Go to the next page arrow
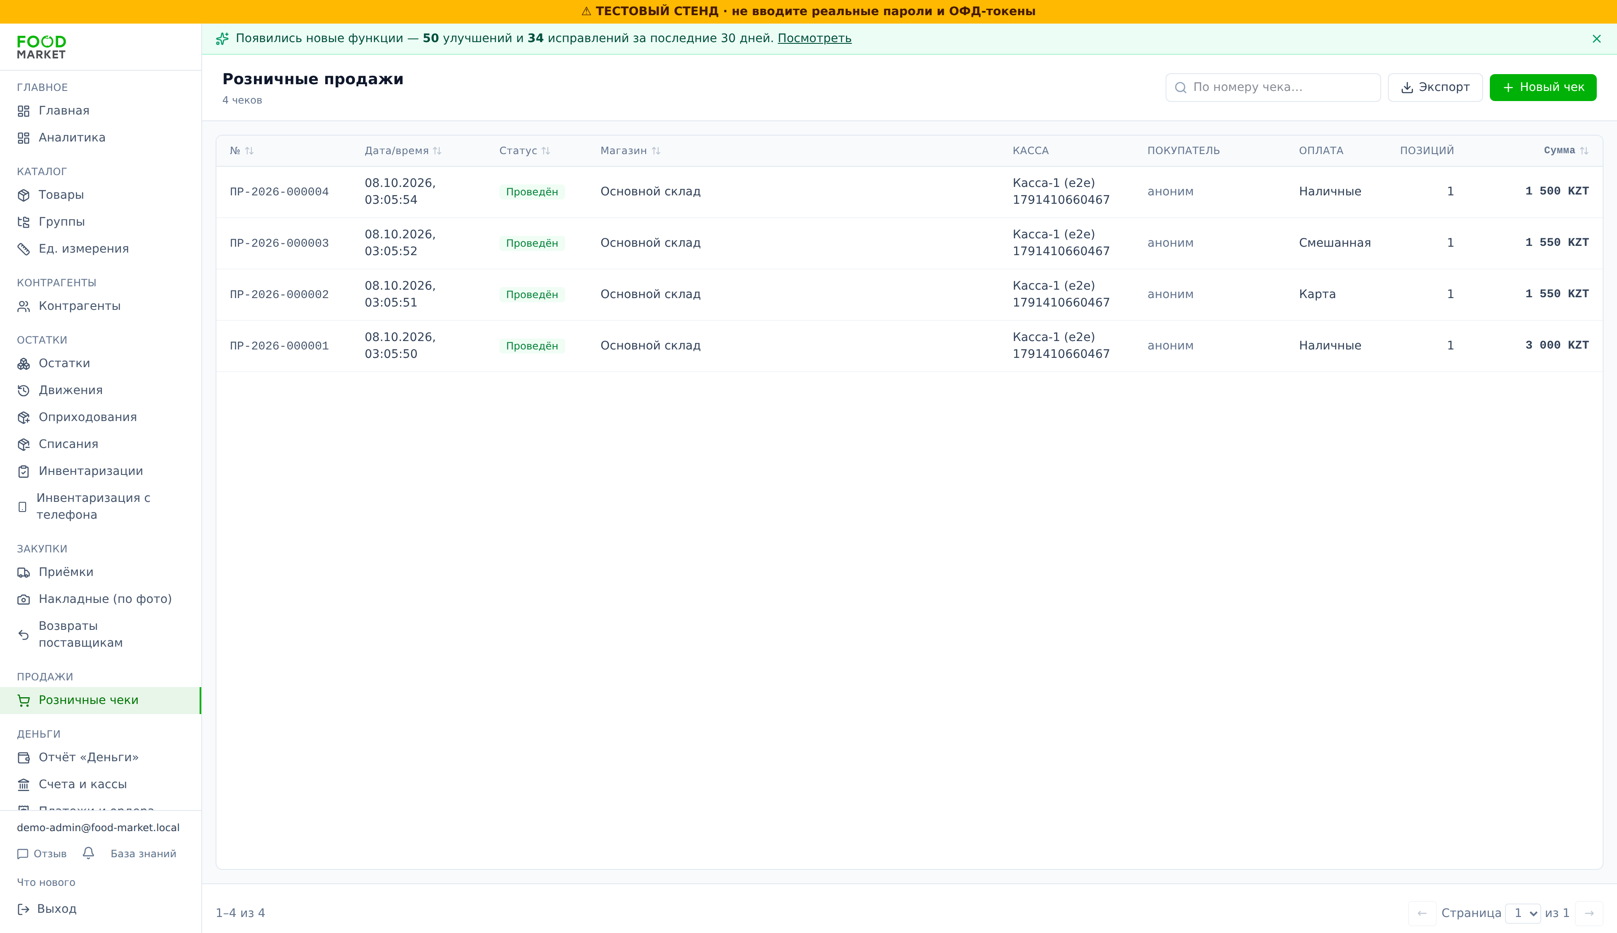 tap(1589, 913)
